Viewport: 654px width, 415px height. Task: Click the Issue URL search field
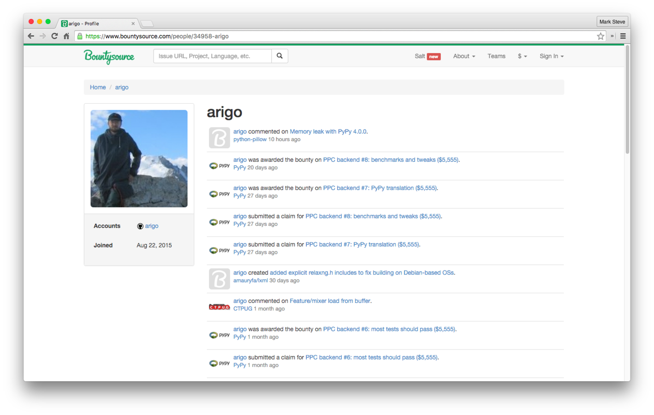pos(212,56)
